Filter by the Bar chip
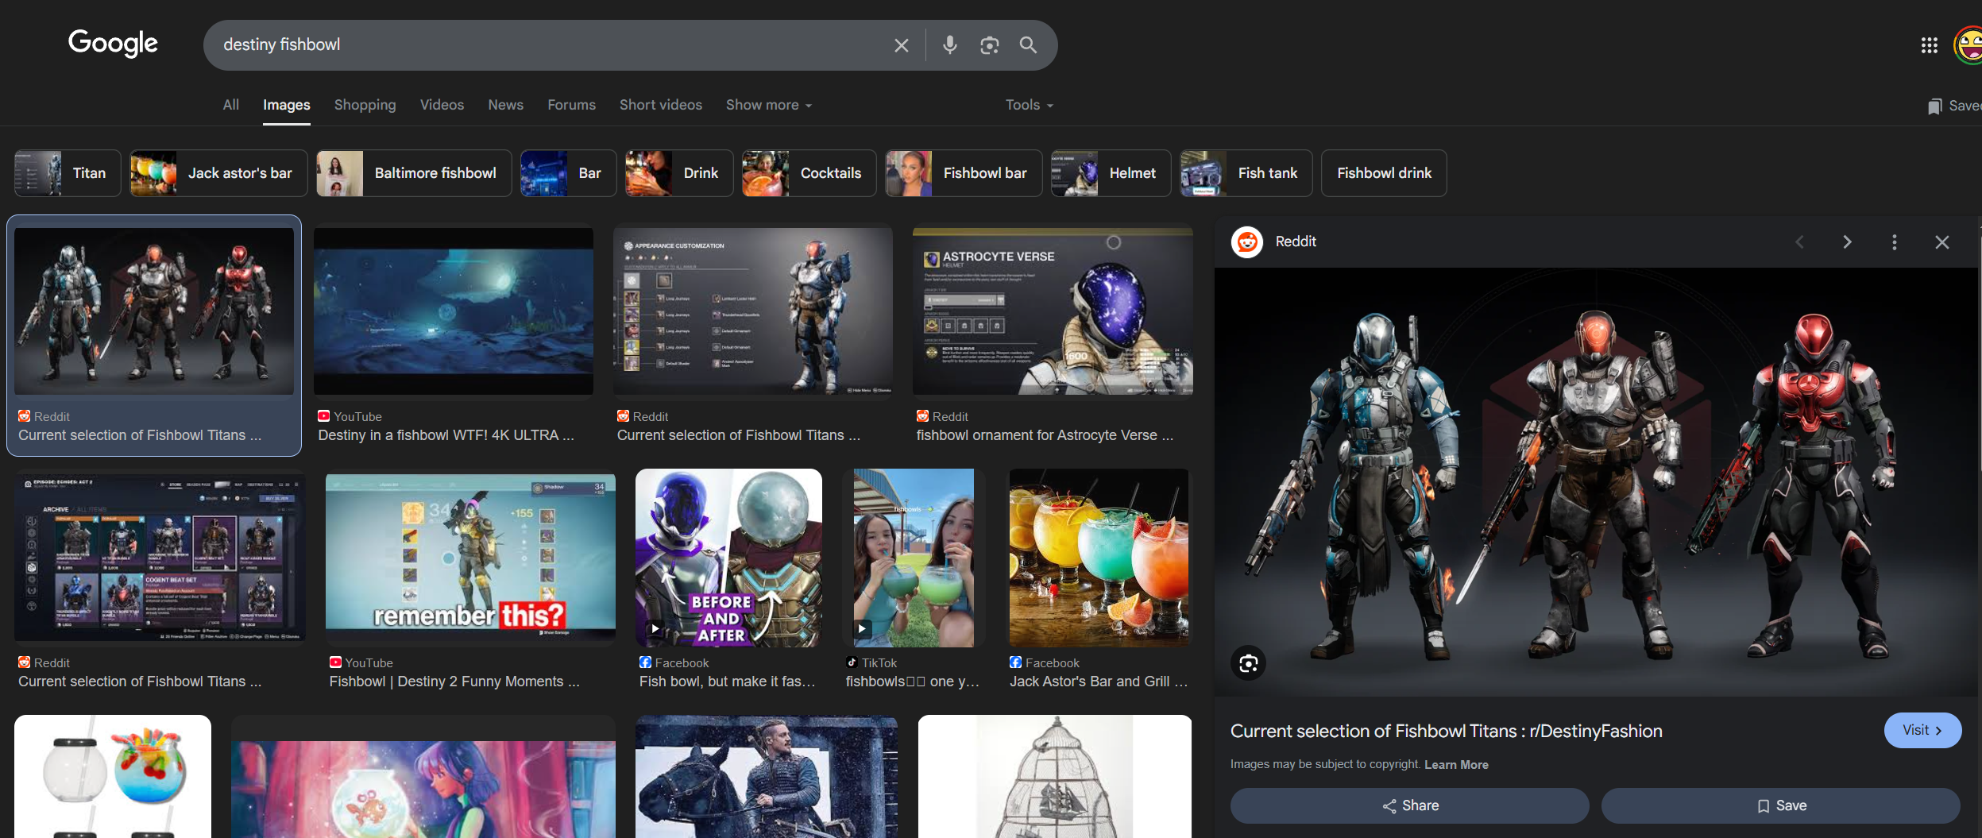This screenshot has height=838, width=1982. (568, 173)
